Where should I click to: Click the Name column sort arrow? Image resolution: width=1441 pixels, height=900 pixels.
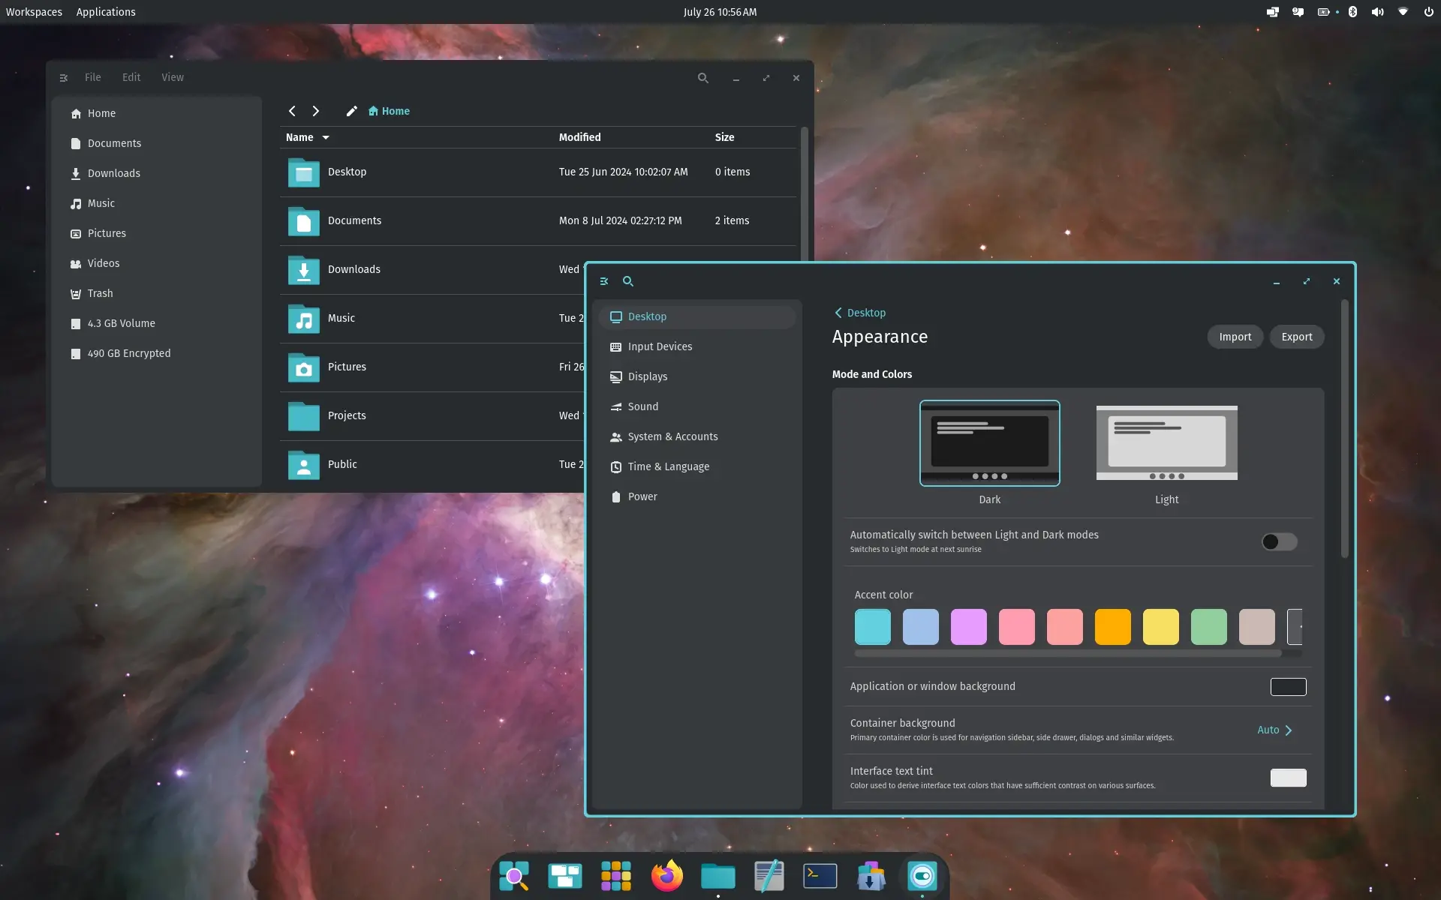tap(326, 137)
